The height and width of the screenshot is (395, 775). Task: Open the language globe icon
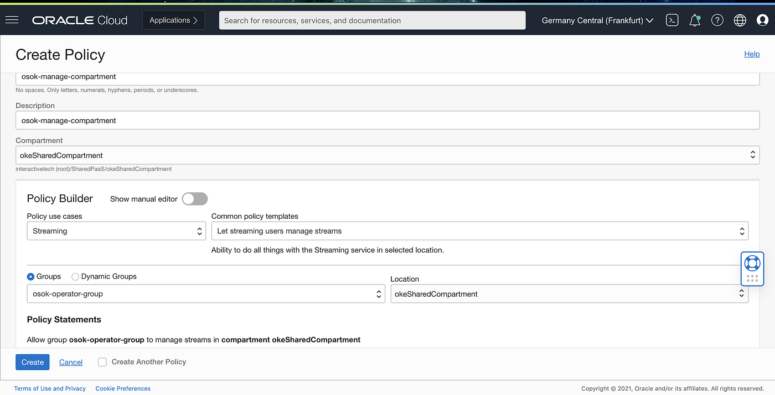(740, 20)
